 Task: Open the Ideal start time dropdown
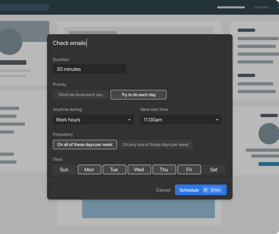click(181, 120)
